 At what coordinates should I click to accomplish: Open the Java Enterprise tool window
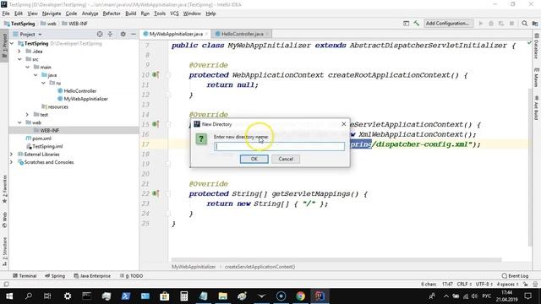tap(92, 276)
